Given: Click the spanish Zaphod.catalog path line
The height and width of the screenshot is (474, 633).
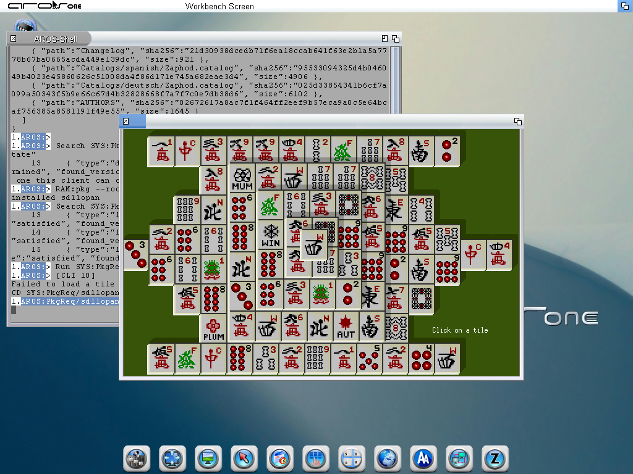Looking at the screenshot, I should pos(199,73).
